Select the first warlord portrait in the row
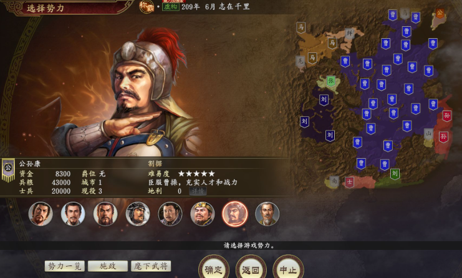Viewport: 462px width, 278px height. click(x=41, y=214)
